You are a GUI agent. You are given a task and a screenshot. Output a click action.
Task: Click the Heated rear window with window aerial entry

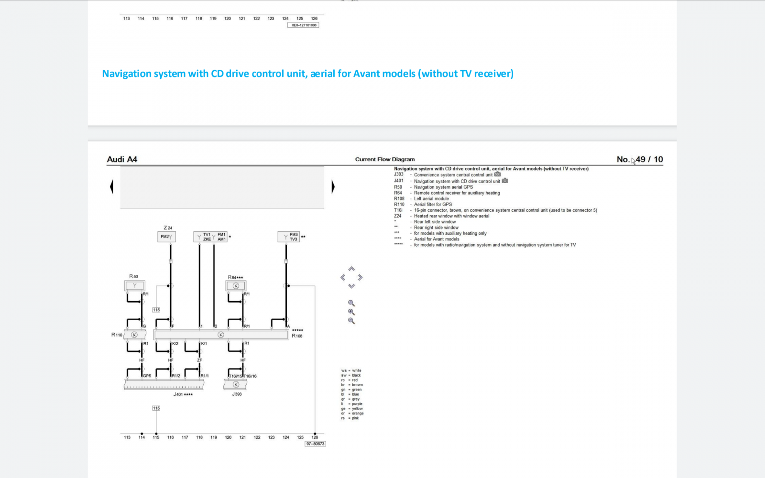452,216
